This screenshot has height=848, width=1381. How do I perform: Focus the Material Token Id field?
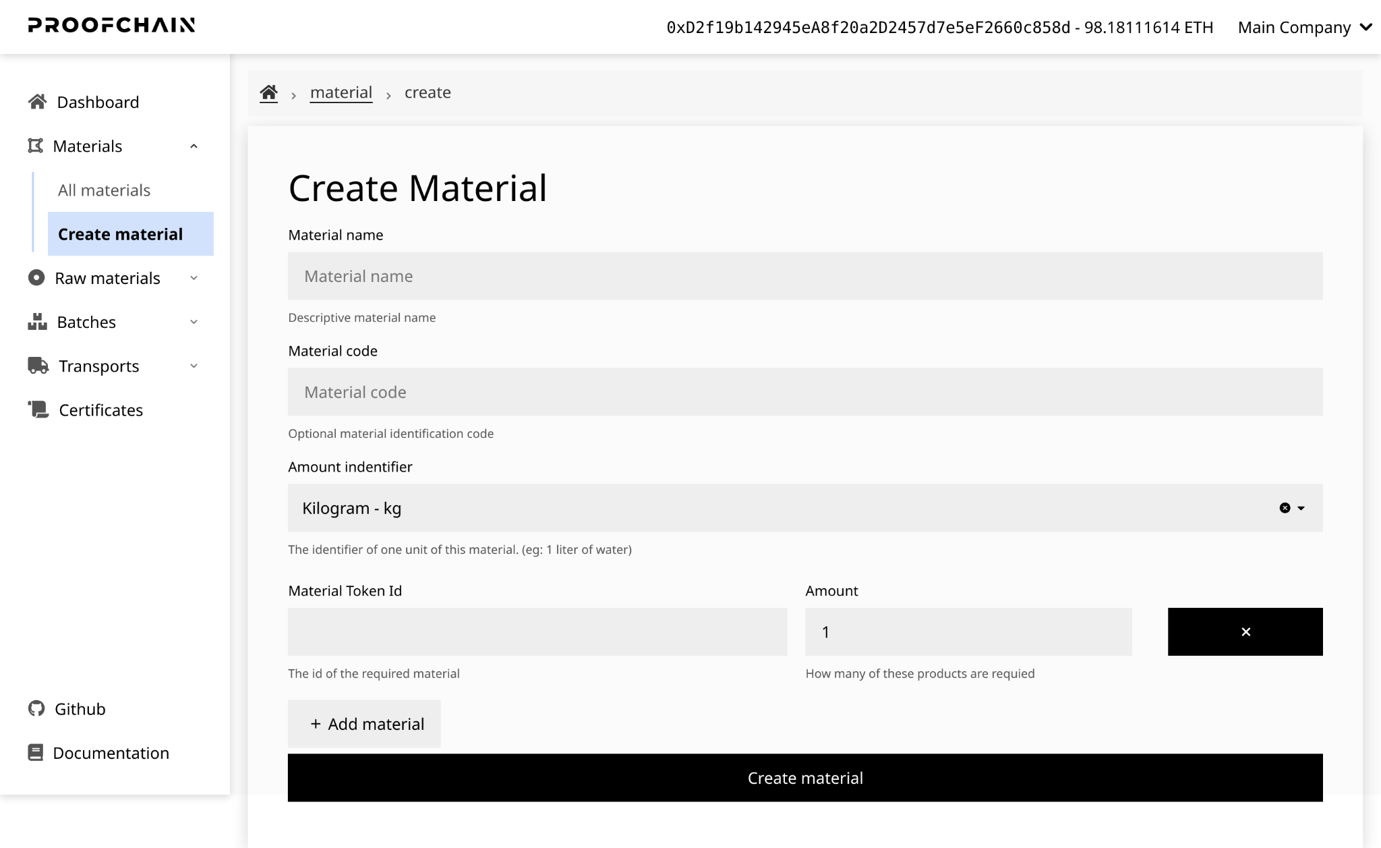pos(537,631)
